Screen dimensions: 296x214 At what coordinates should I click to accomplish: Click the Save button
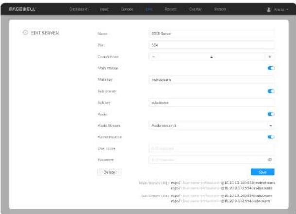click(x=262, y=172)
